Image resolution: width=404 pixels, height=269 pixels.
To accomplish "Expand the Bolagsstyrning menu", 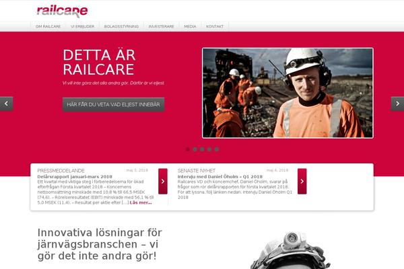I will coord(121,26).
